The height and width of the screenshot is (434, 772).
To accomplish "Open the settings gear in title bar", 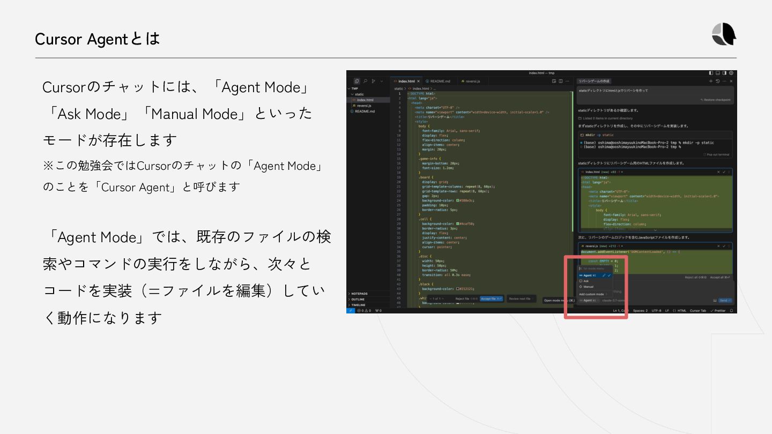I will tap(731, 73).
